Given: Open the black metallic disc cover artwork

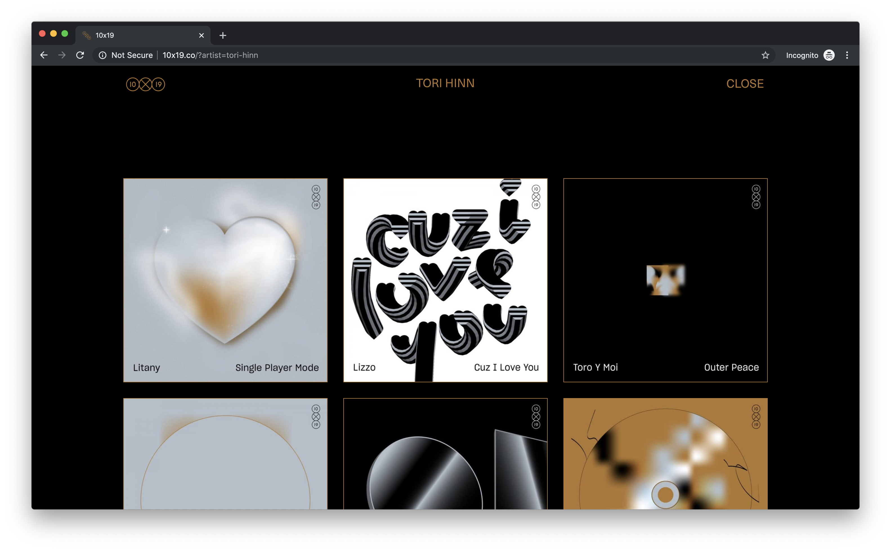Looking at the screenshot, I should point(445,454).
